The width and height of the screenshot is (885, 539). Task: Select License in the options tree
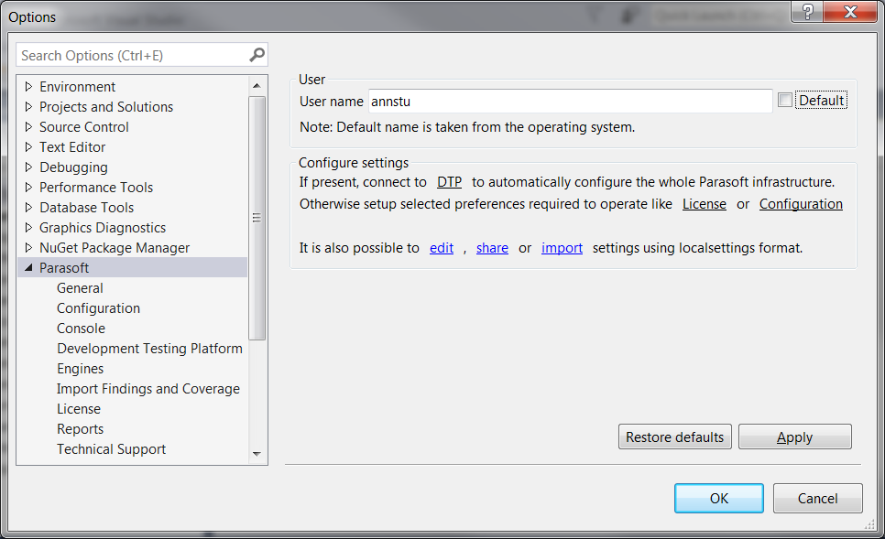tap(79, 409)
